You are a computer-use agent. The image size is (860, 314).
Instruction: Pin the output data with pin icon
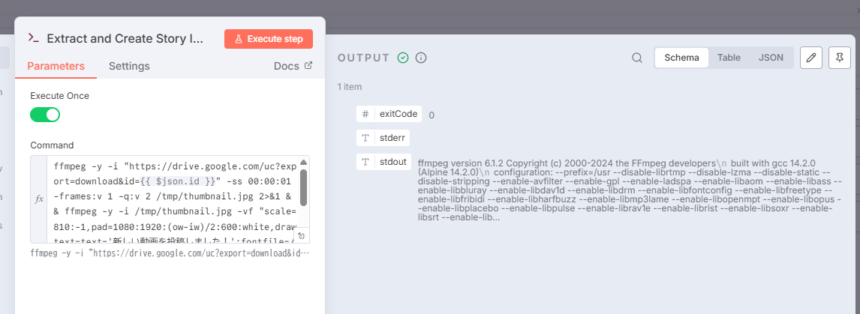pos(840,58)
